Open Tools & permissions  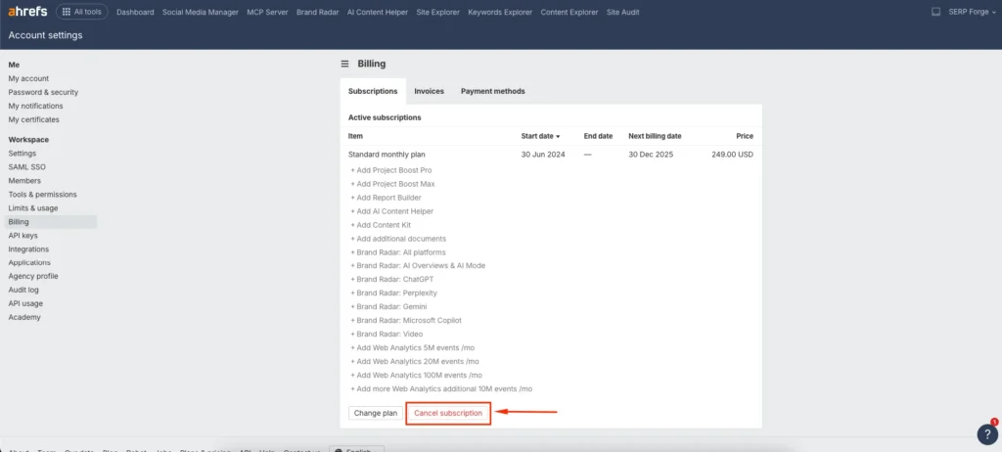tap(43, 195)
